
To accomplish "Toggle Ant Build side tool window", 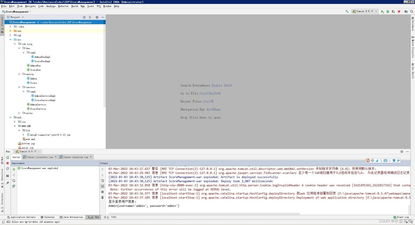I will (x=413, y=70).
